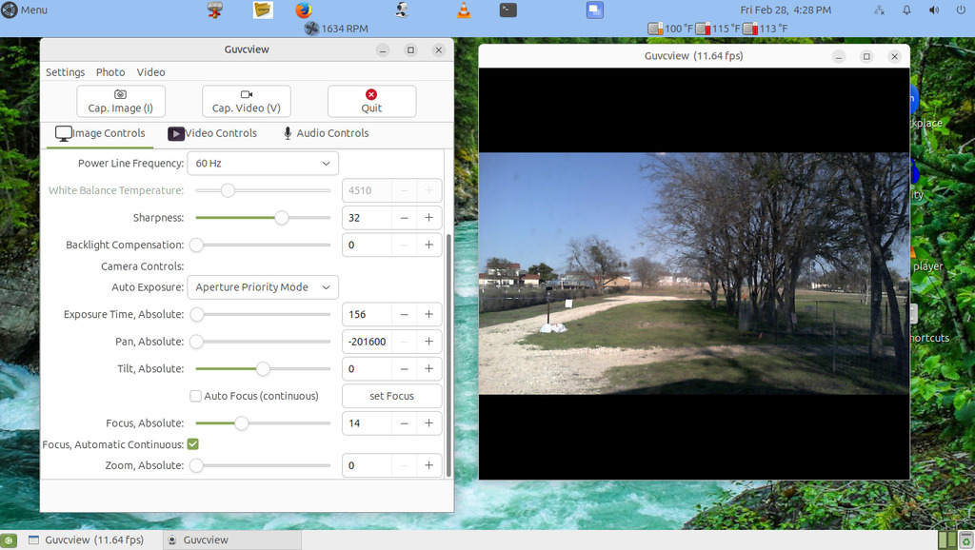The width and height of the screenshot is (975, 550).
Task: Start recording with Cap. Video button
Action: 246,101
